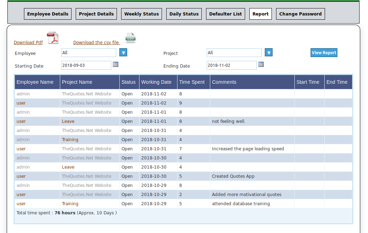Image resolution: width=368 pixels, height=233 pixels.
Task: Click the Project combo box field
Action: (x=234, y=52)
